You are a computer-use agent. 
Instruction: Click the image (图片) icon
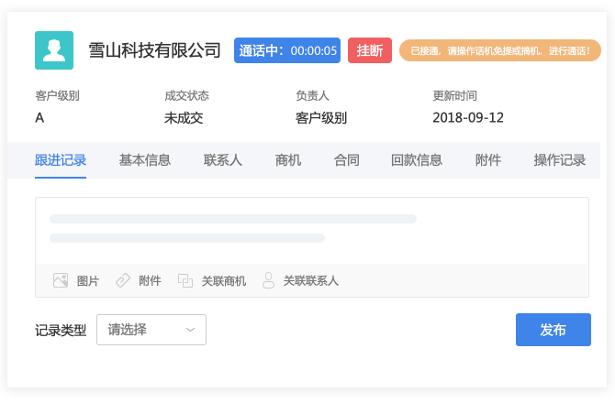pyautogui.click(x=61, y=280)
